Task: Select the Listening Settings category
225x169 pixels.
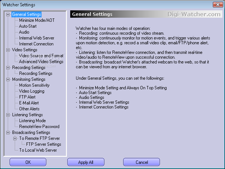Action: point(28,115)
